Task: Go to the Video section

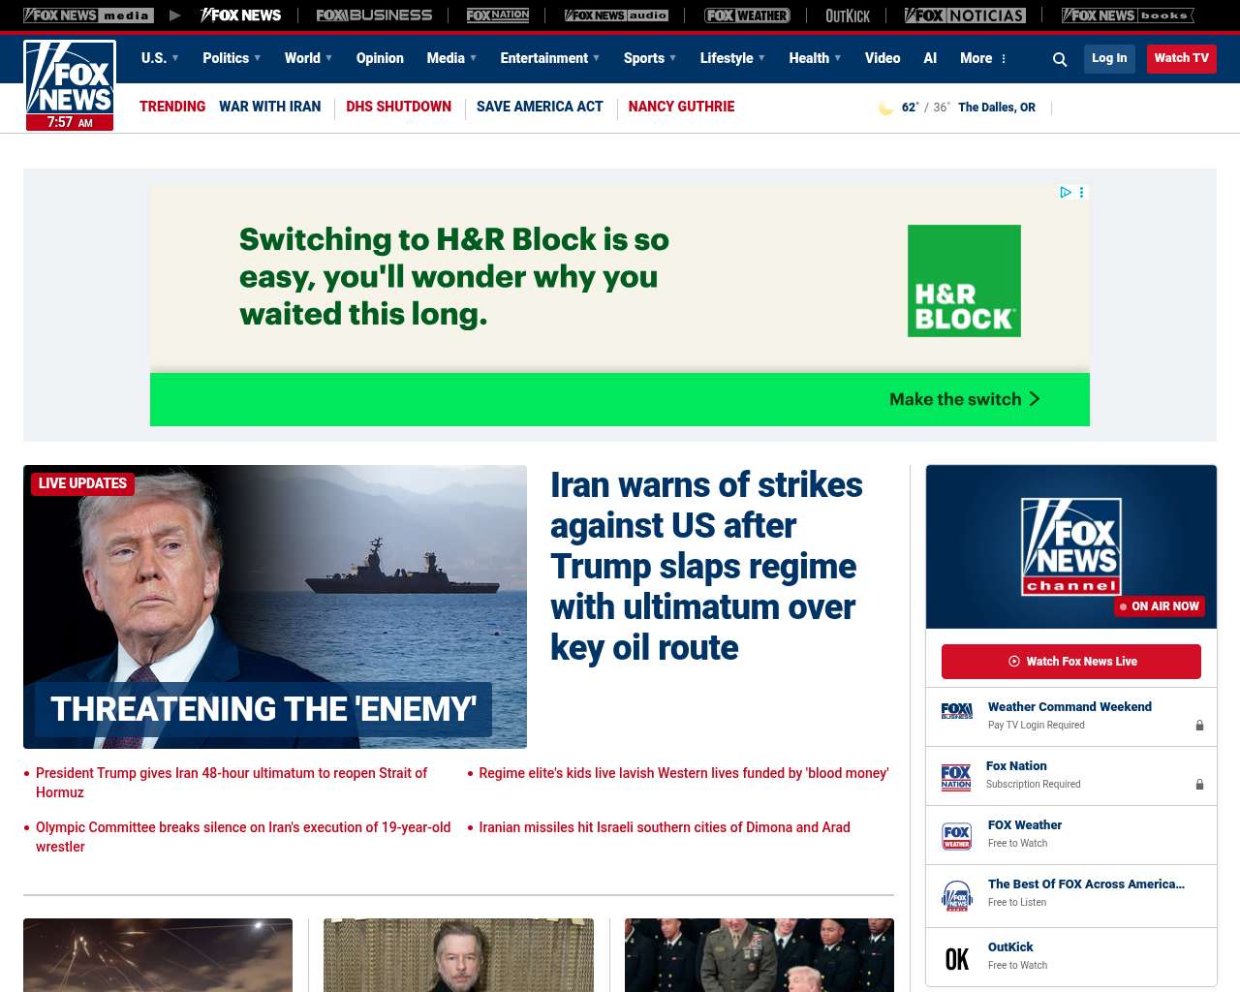Action: 883,58
